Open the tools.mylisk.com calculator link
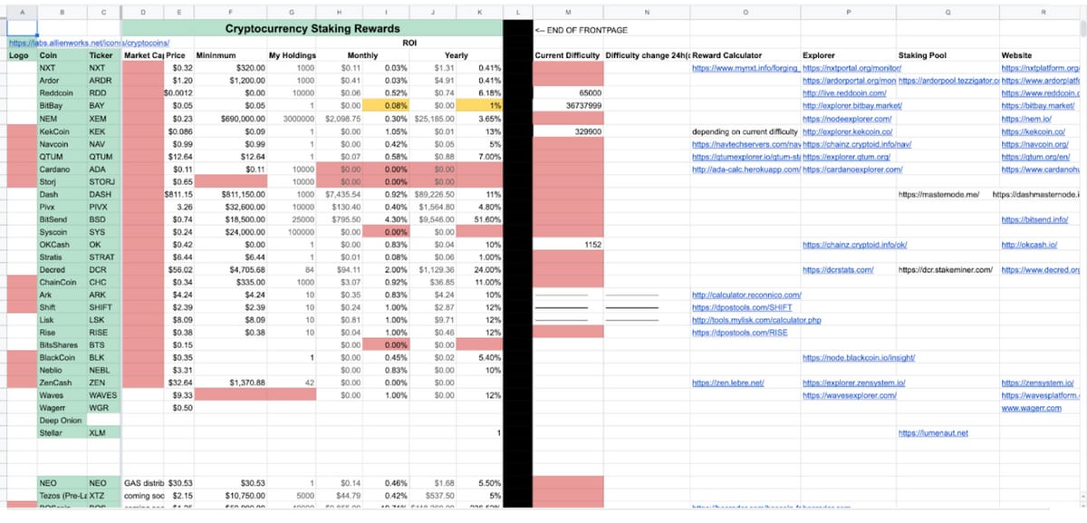 755,321
